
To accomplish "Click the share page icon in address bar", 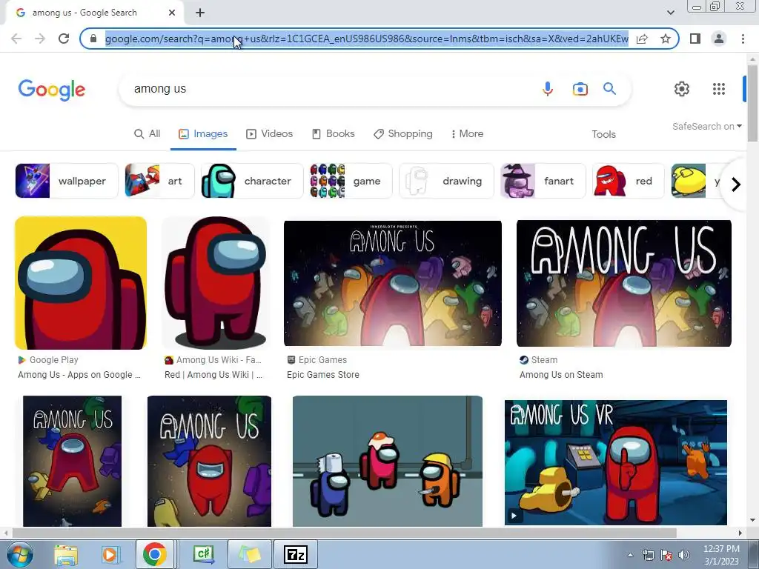I will click(642, 39).
